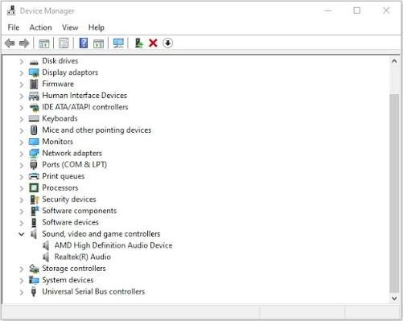
Task: Toggle the action pane toolbar icon
Action: 98,43
